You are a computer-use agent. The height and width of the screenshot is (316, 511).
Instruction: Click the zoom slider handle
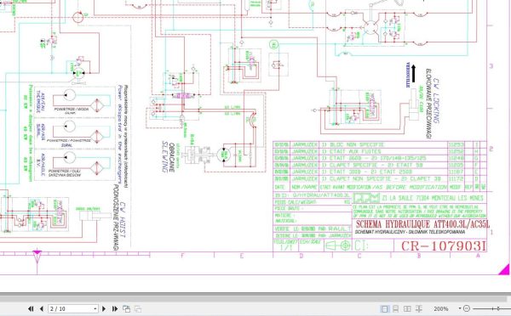pos(498,308)
